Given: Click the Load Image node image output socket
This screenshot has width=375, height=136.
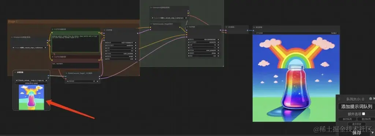Looking at the screenshot, I should point(48,76).
